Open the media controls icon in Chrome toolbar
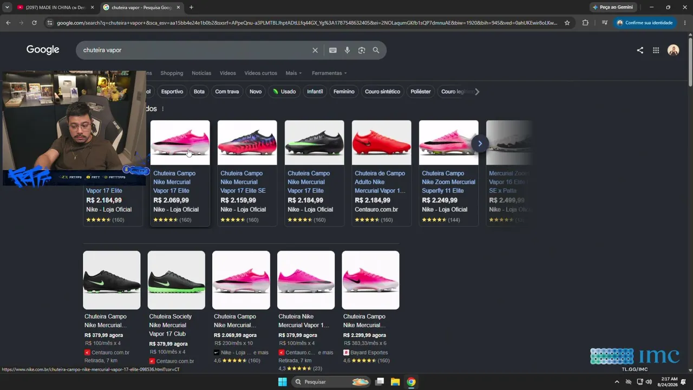The width and height of the screenshot is (693, 390). point(604,23)
